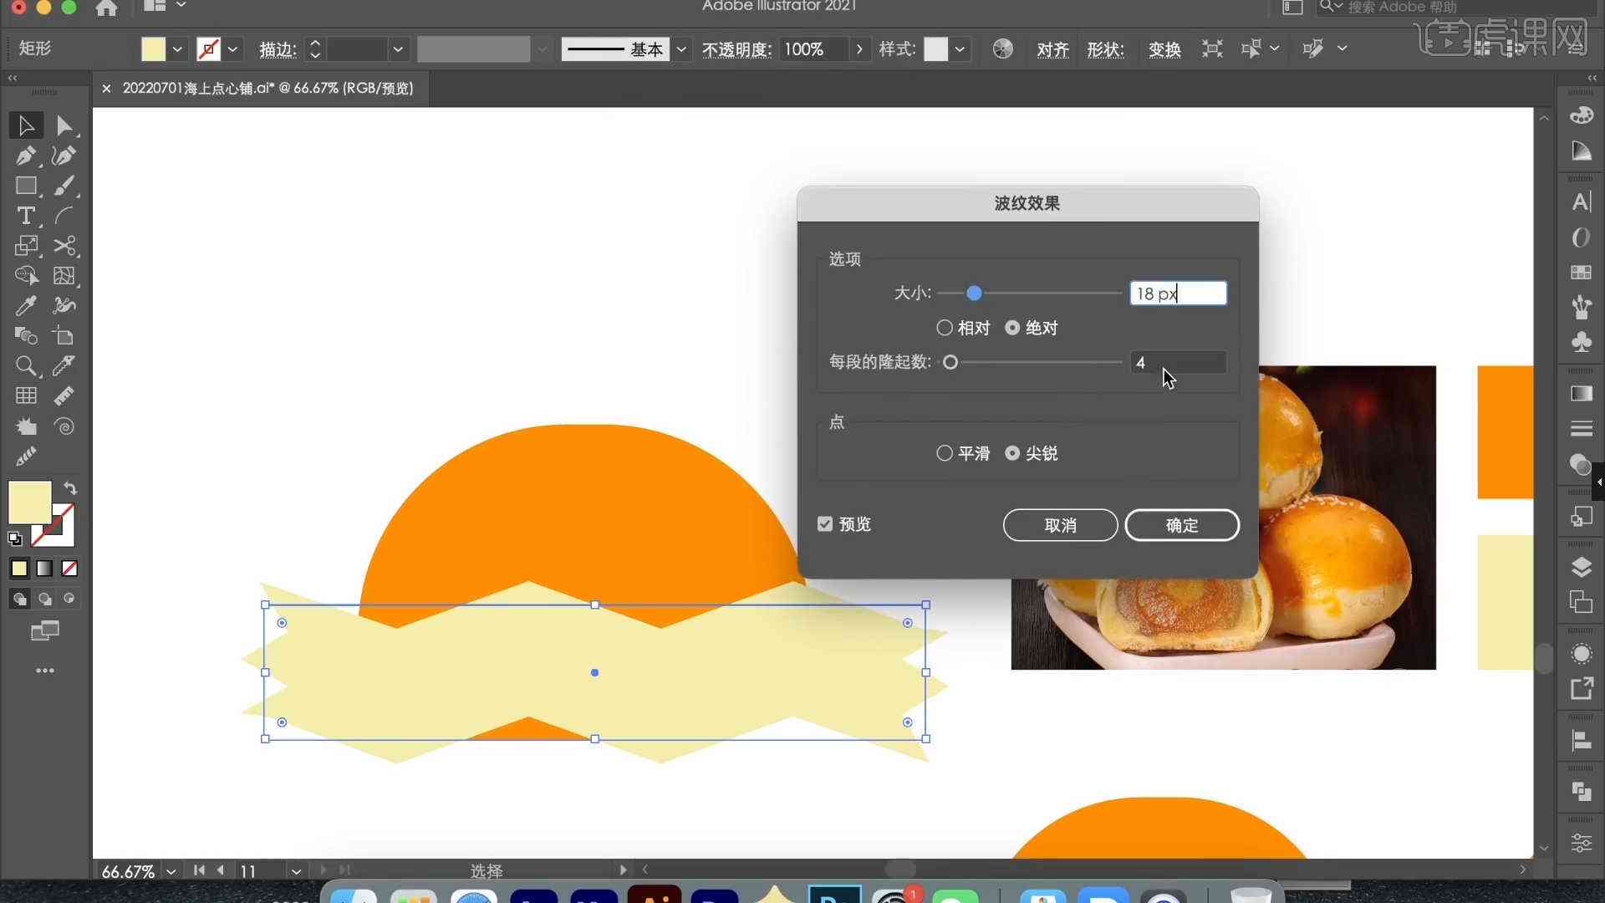The width and height of the screenshot is (1605, 903).
Task: Select the Scissors tool
Action: (64, 246)
